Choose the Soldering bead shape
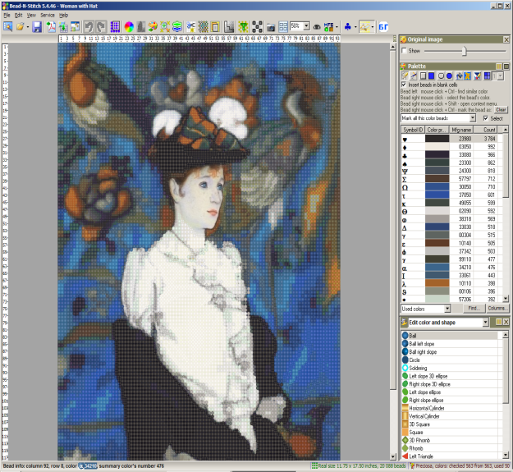Viewport: 513px width, 472px height. [450, 368]
